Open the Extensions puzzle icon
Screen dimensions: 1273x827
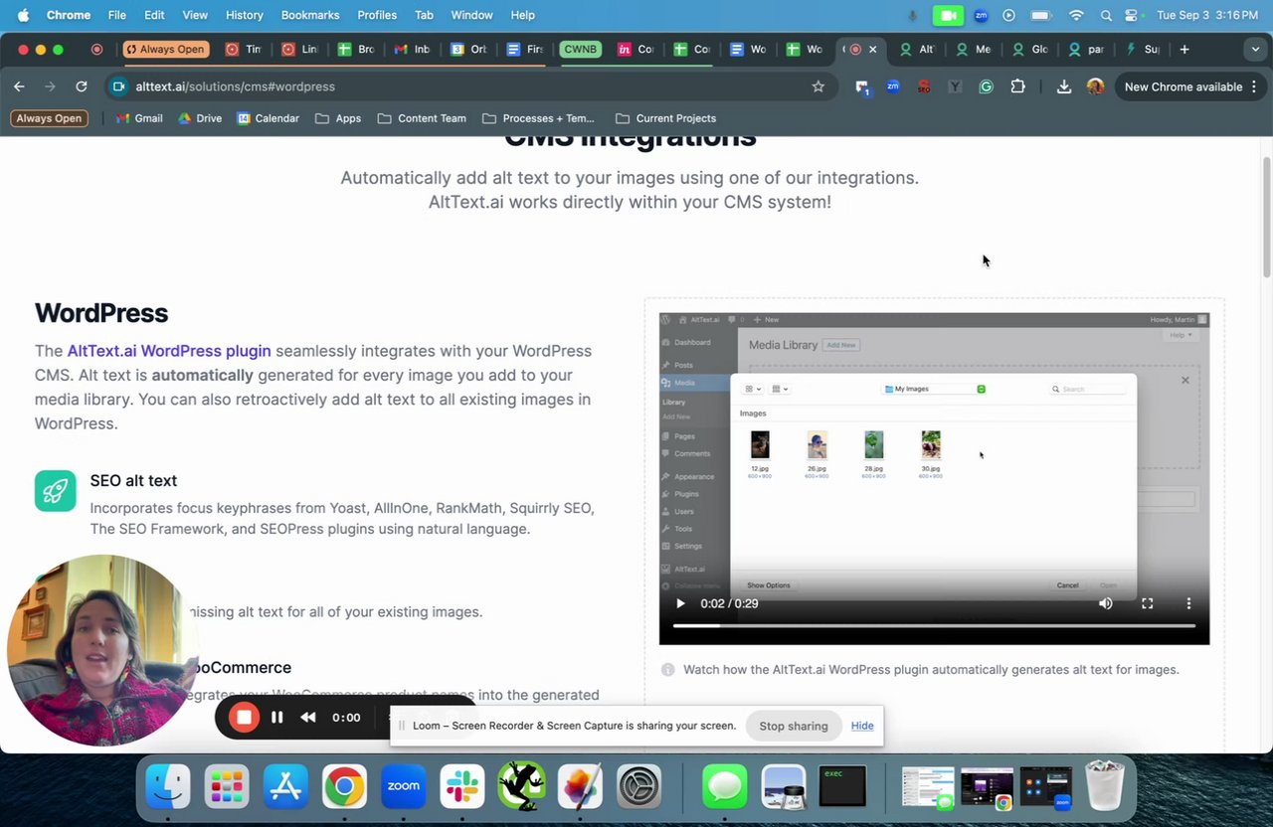pyautogui.click(x=1017, y=86)
